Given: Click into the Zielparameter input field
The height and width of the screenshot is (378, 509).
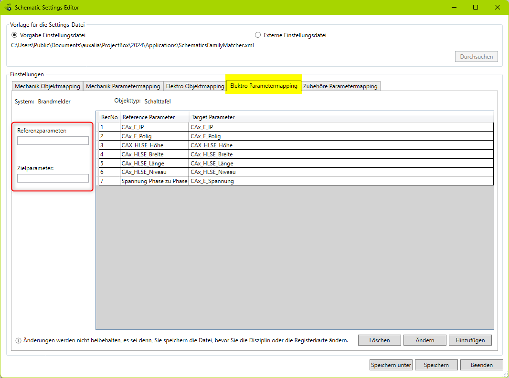Looking at the screenshot, I should pyautogui.click(x=53, y=178).
